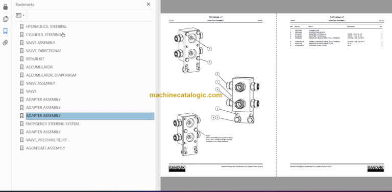Open the plain ACCUMULATOR bookmark
Image resolution: width=392 pixels, height=192 pixels.
coord(39,67)
